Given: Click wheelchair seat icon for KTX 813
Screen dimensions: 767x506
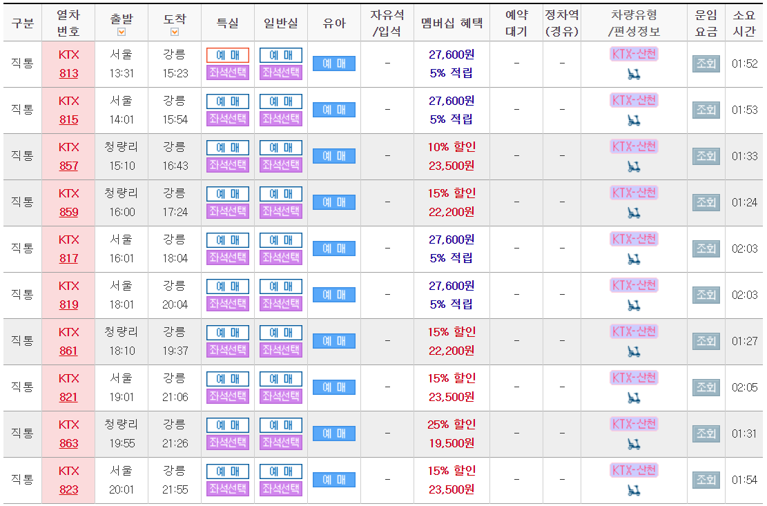Looking at the screenshot, I should pos(634,74).
